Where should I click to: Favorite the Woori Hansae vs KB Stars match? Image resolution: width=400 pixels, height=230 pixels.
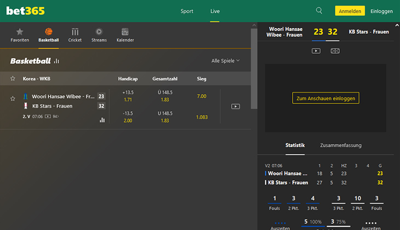click(x=13, y=99)
